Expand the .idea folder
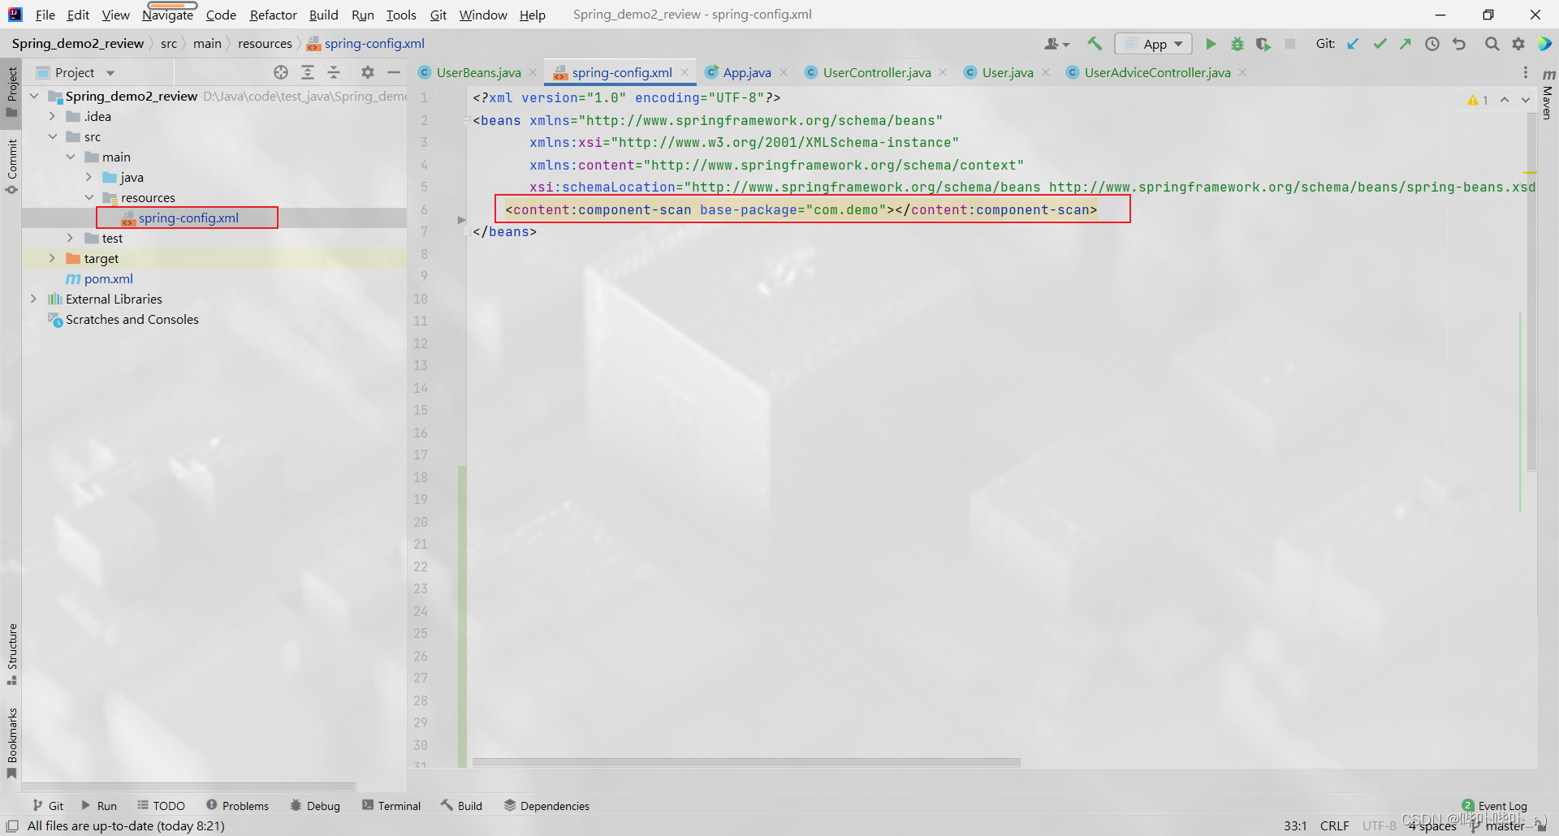 click(x=52, y=116)
